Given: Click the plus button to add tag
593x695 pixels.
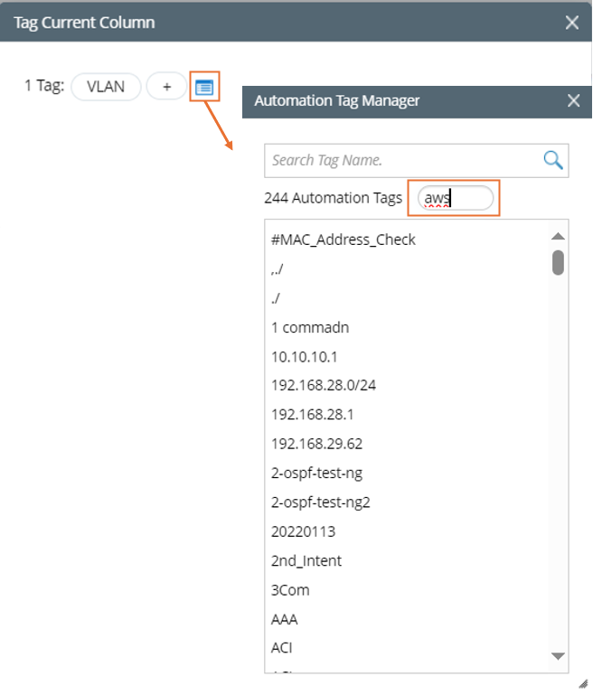Looking at the screenshot, I should (x=166, y=88).
